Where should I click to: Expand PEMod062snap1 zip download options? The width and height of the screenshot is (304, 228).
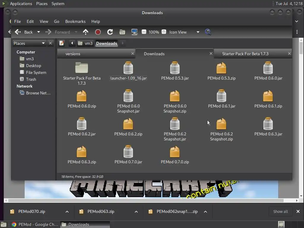[x=205, y=211]
